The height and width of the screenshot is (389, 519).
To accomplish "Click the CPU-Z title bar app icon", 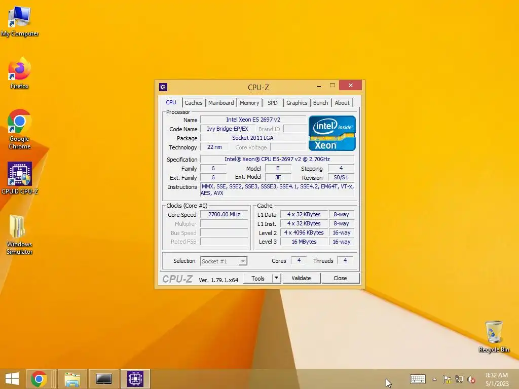I will coord(163,87).
